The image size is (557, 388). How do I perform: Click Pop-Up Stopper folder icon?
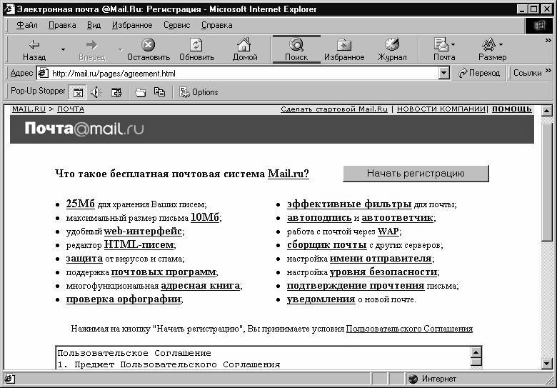tap(141, 92)
